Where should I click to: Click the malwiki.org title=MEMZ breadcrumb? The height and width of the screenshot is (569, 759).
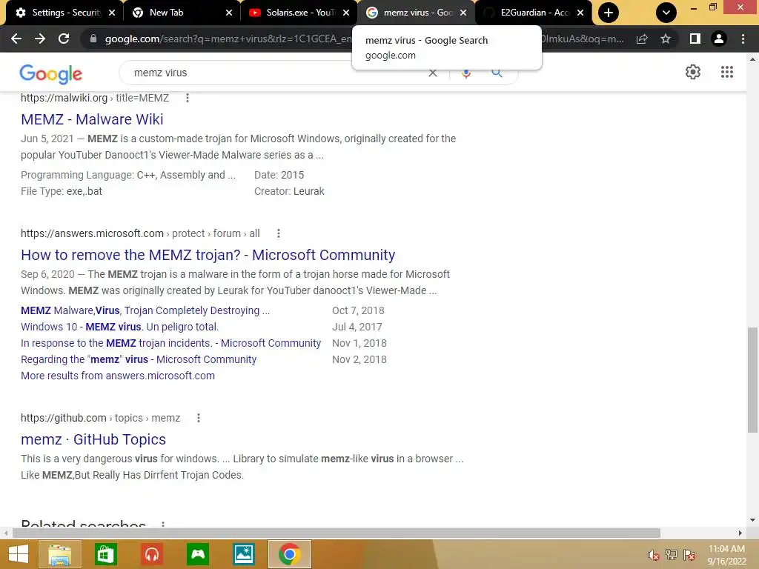[95, 99]
